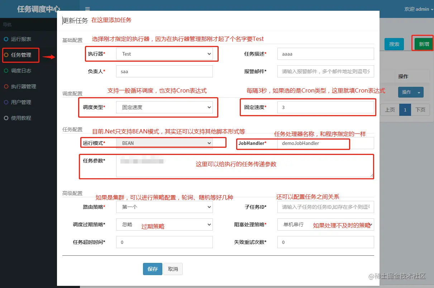Viewport: 434px width, 288px height.
Task: Click the 任务配置 section label
Action: click(x=72, y=129)
